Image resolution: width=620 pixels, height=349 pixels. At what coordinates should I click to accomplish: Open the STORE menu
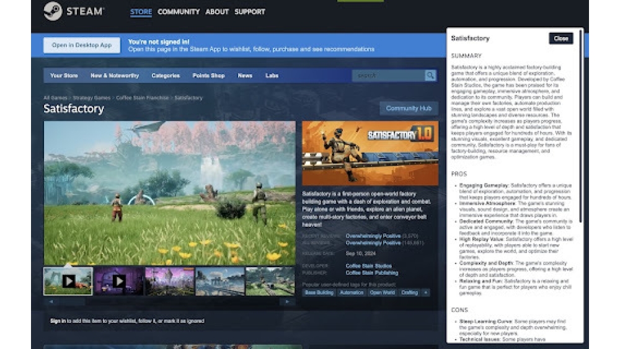pos(141,12)
